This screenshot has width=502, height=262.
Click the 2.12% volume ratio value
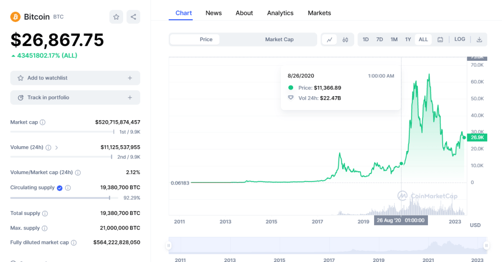(133, 172)
